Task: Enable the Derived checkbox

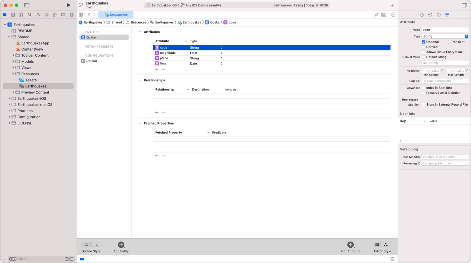Action: pyautogui.click(x=424, y=47)
